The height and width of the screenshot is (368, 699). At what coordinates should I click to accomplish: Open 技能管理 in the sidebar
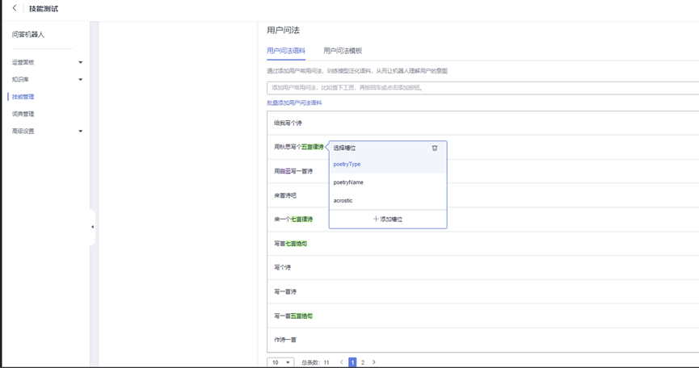(23, 97)
